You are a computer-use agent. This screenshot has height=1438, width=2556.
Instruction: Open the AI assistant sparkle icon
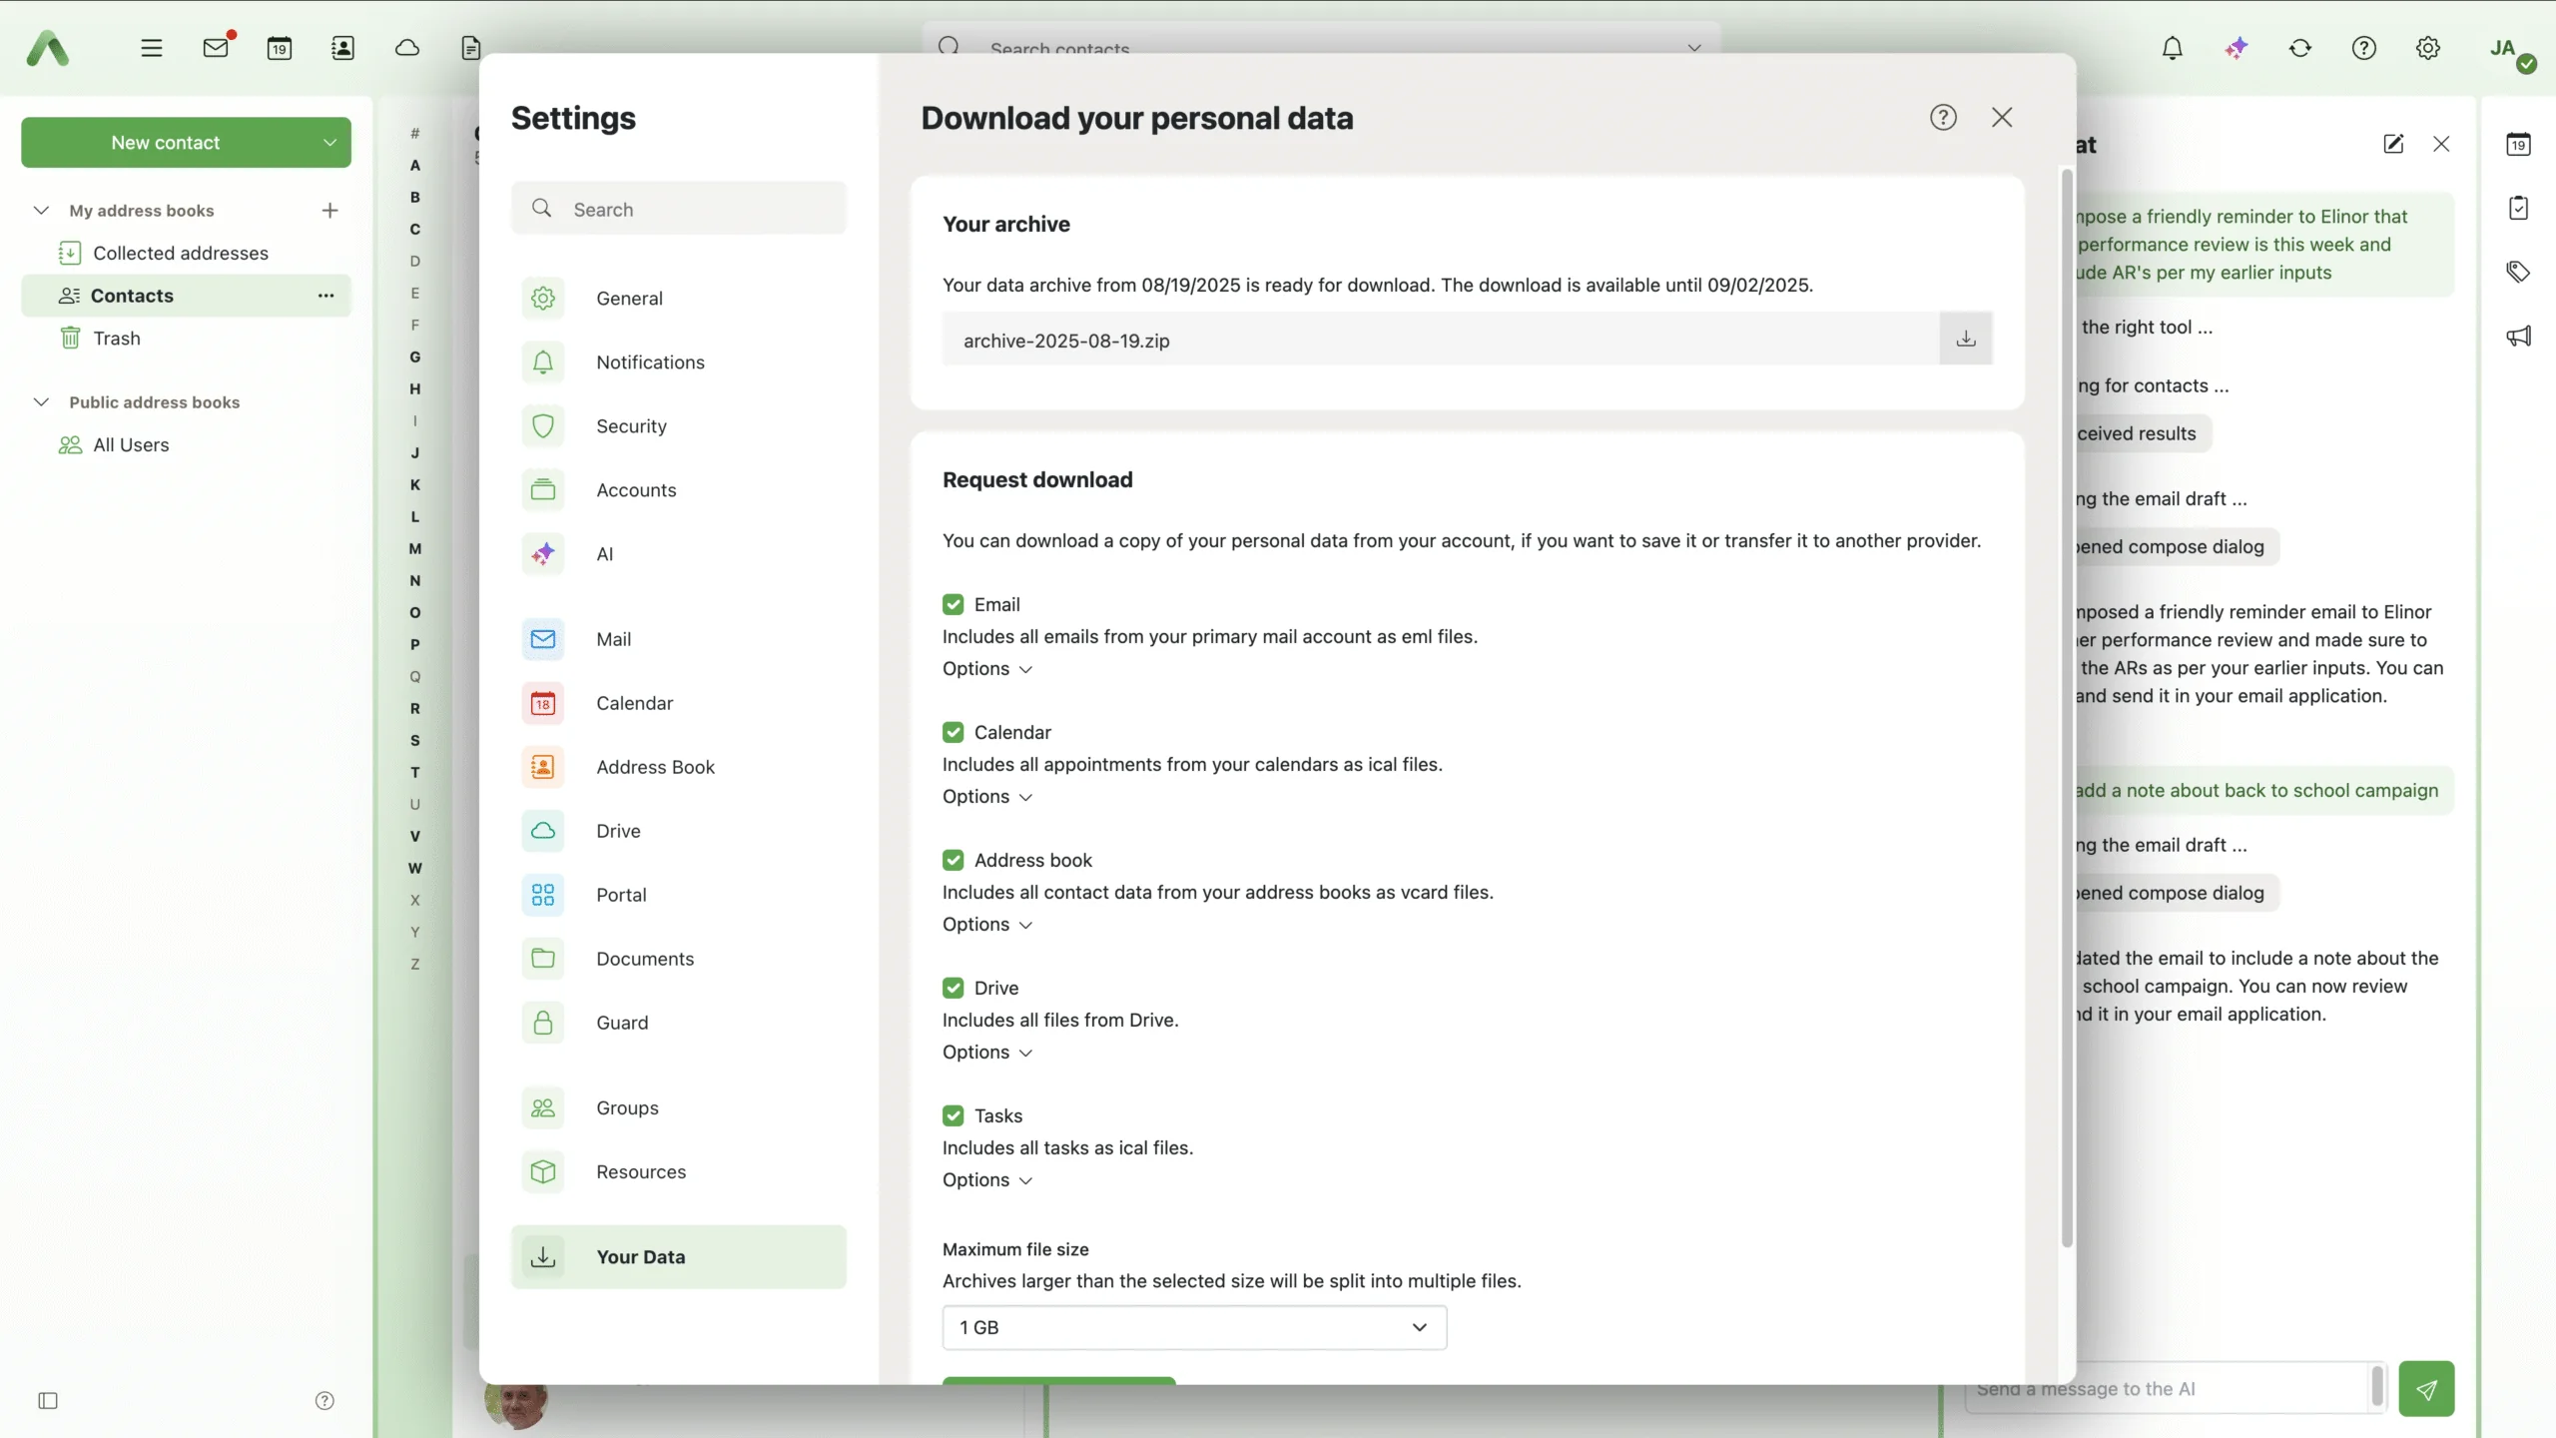tap(2236, 48)
